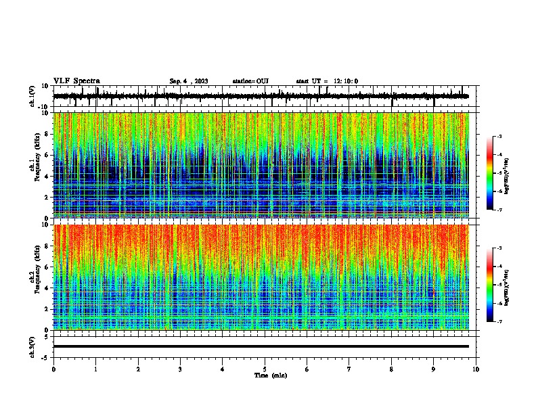Click the ch.3(V) axis label

pyautogui.click(x=32, y=347)
